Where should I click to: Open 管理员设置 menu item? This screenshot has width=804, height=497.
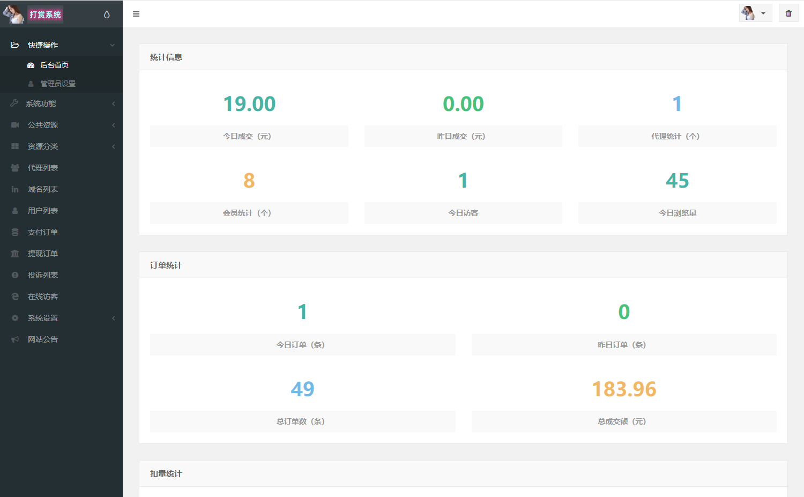58,84
